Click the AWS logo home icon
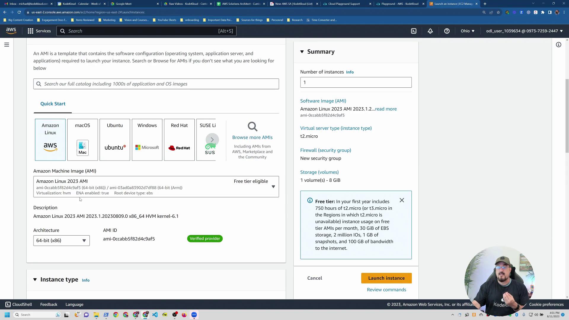This screenshot has width=569, height=320. [11, 31]
